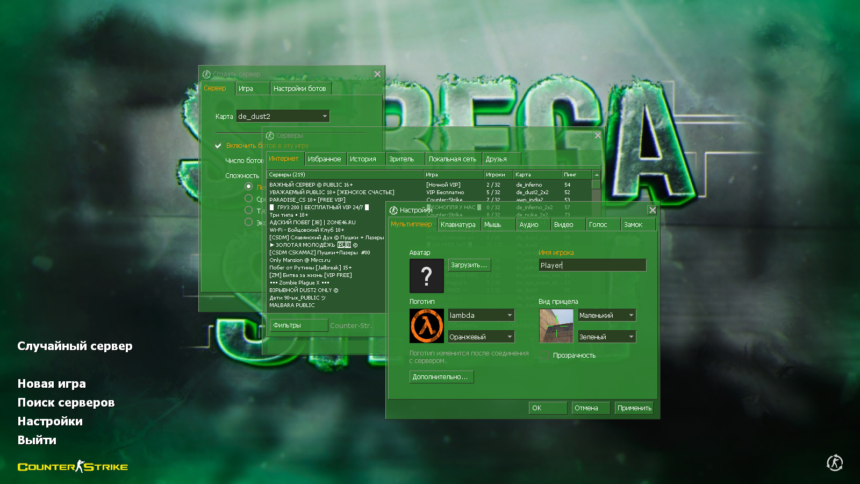The image size is (860, 484).
Task: Close the Настройки dialog window
Action: 652,210
